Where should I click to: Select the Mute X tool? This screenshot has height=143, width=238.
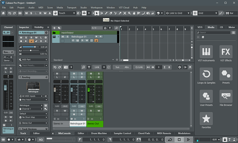125,13
